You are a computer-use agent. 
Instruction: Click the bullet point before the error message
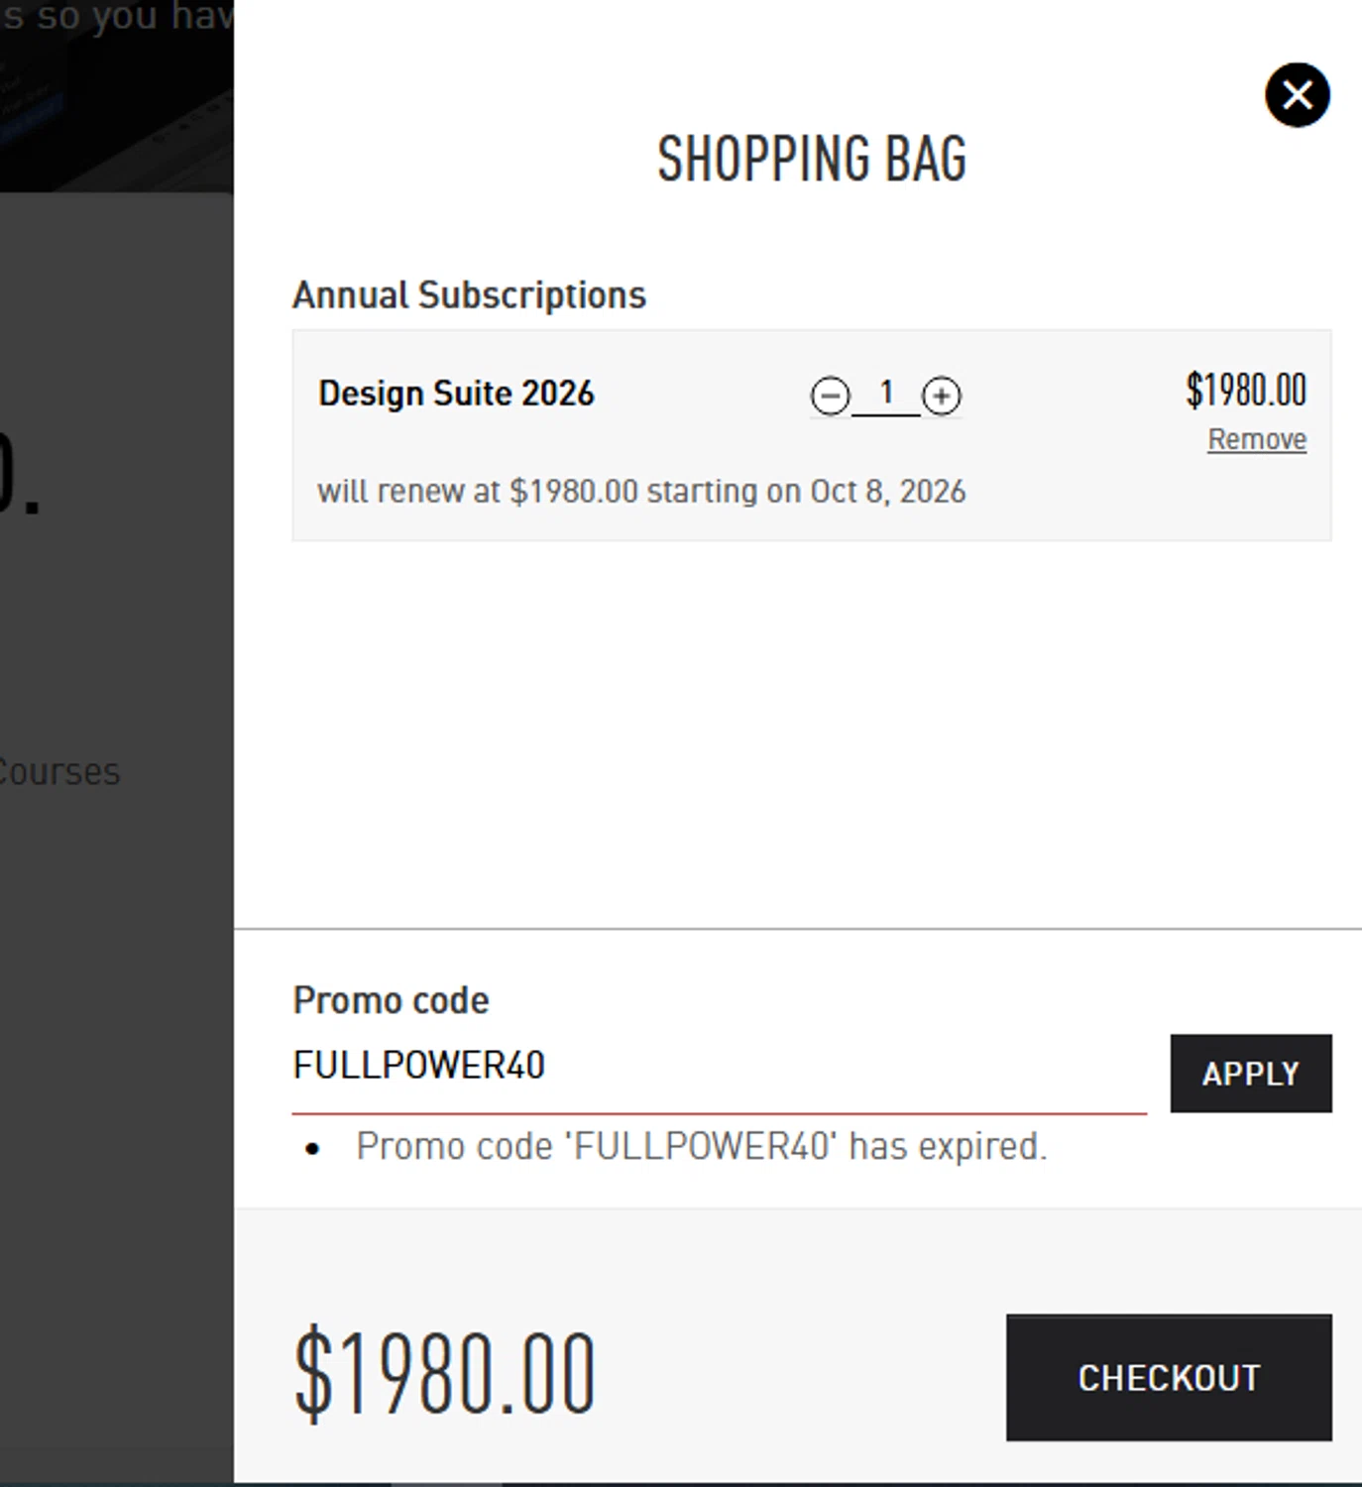pyautogui.click(x=313, y=1149)
